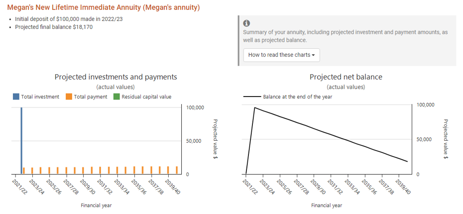463x214 pixels.
Task: Select the tall blue investment bar
Action: point(21,140)
